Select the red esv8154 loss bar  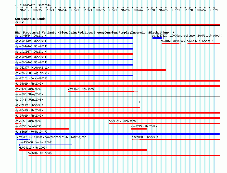171,43
